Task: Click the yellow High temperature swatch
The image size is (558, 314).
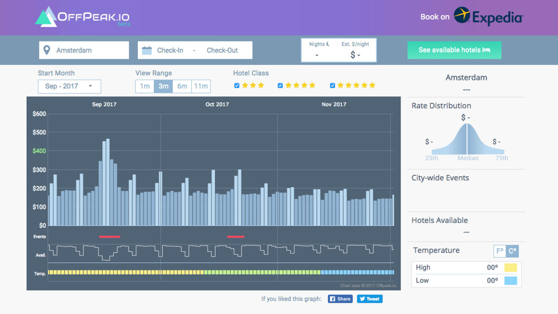Action: tap(510, 268)
